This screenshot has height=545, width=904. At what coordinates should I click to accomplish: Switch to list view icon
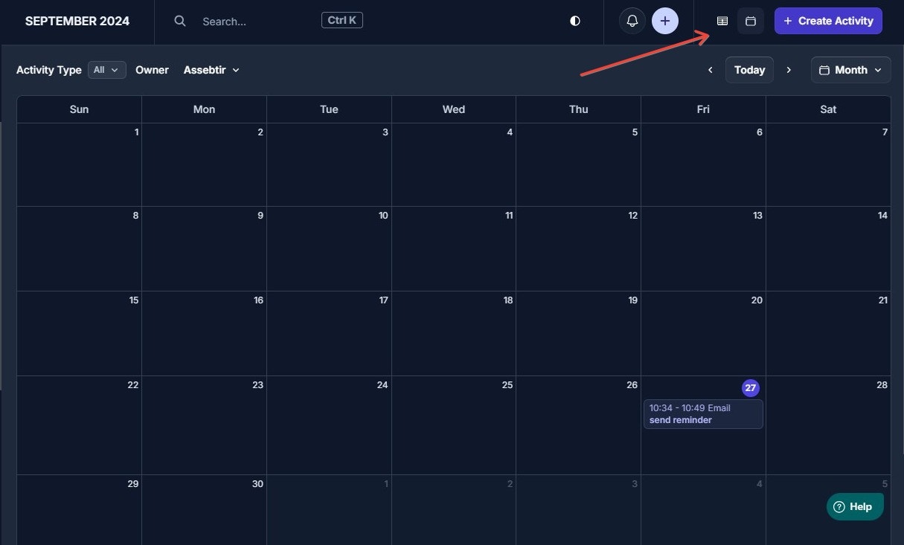(722, 21)
